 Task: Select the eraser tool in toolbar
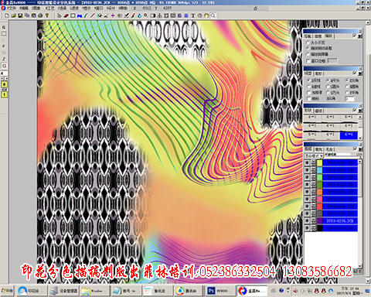(x=66, y=15)
